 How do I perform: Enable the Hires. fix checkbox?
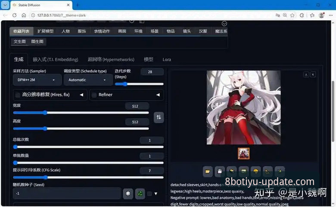18,95
